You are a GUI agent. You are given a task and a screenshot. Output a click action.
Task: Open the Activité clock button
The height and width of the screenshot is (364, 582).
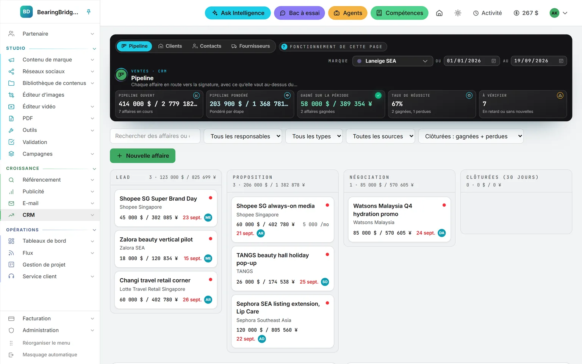487,13
